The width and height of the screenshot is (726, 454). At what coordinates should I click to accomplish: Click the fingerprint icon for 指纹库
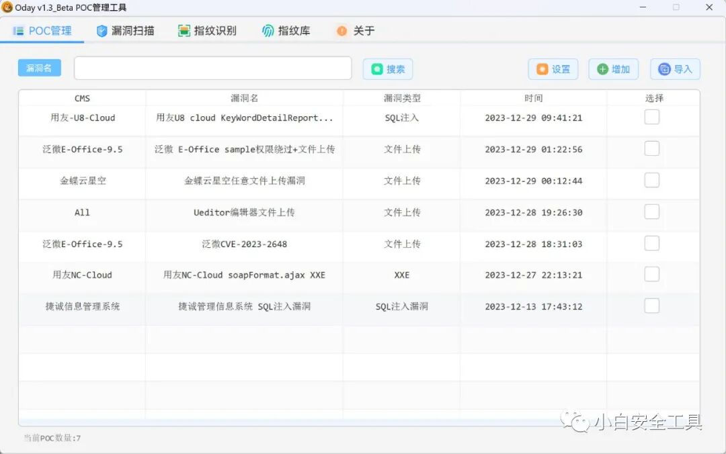coord(268,31)
